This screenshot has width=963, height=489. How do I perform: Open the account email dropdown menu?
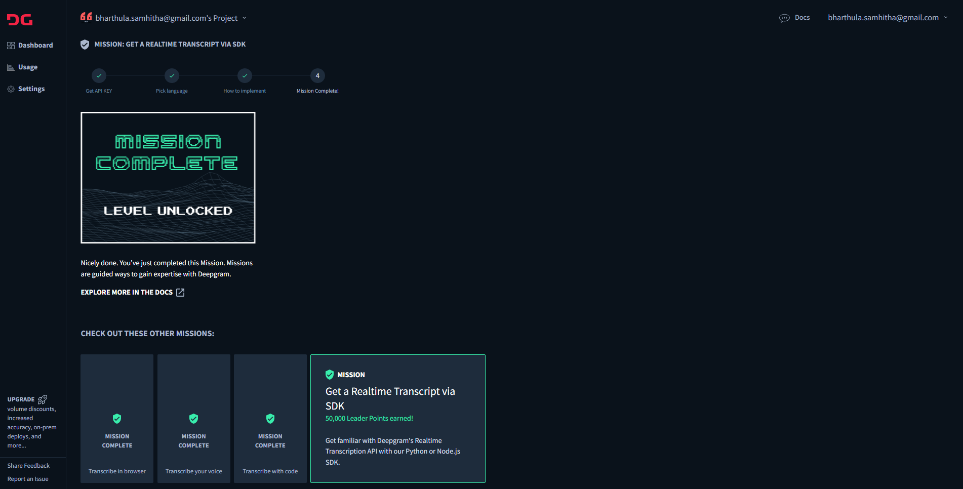pyautogui.click(x=888, y=17)
